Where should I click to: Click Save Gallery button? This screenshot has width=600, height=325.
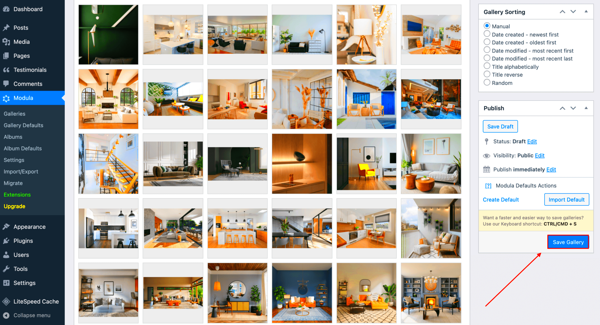[x=567, y=242]
